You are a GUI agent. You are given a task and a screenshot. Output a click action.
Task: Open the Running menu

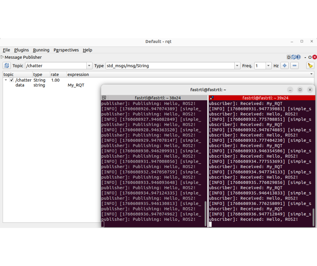pos(41,50)
